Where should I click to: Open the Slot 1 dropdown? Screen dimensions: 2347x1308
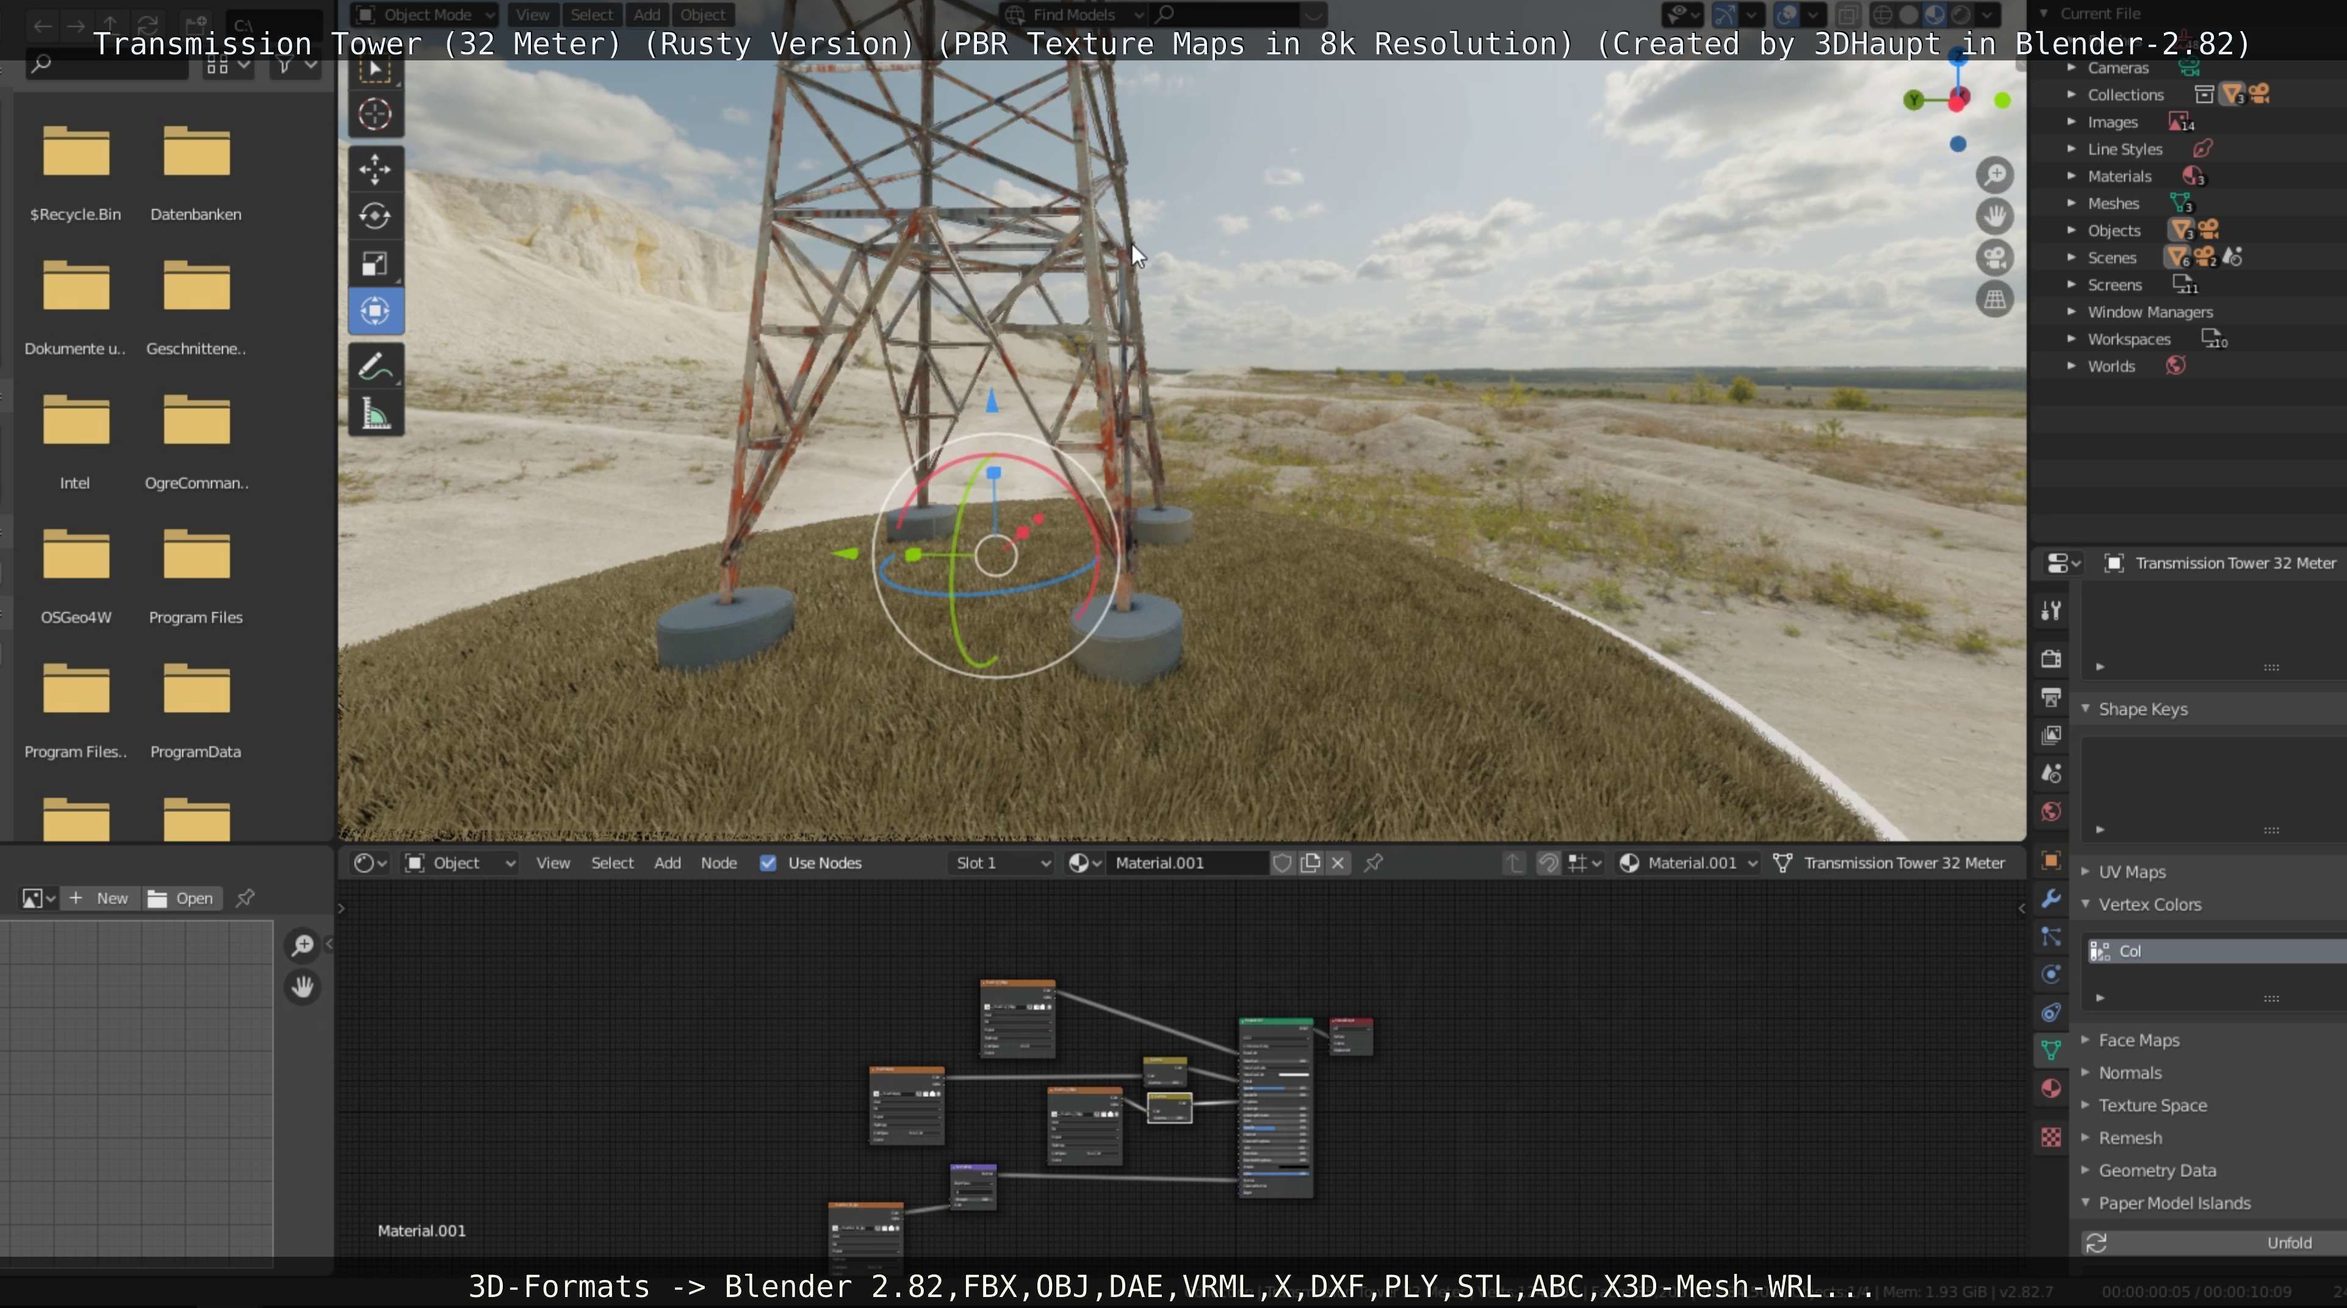click(x=1001, y=863)
